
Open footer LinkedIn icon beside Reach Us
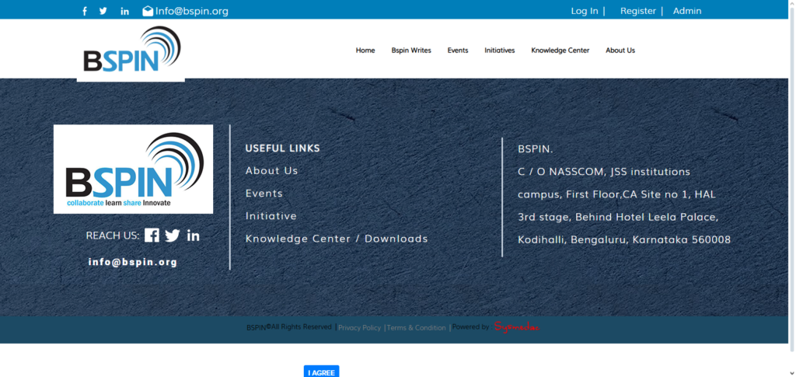tap(193, 236)
